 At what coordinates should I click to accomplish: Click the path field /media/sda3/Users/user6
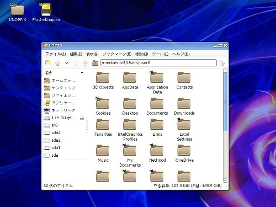coord(158,63)
